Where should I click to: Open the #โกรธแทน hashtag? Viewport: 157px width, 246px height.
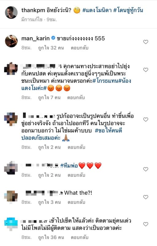tap(105, 81)
